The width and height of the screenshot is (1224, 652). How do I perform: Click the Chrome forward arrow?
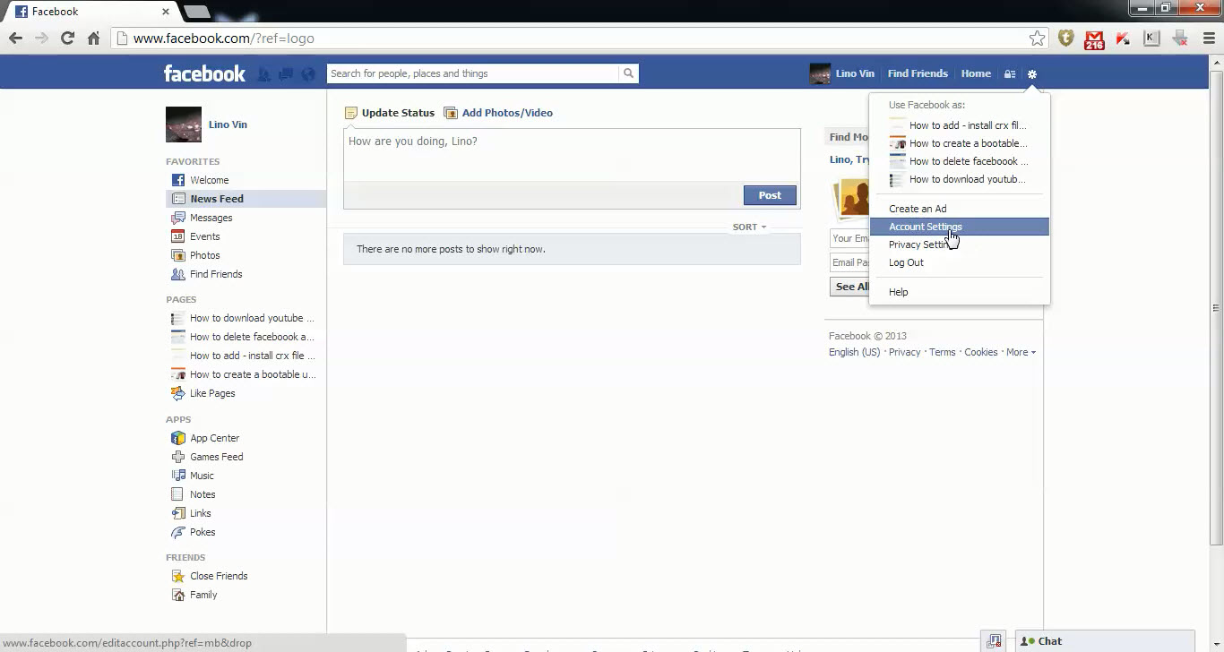(41, 39)
